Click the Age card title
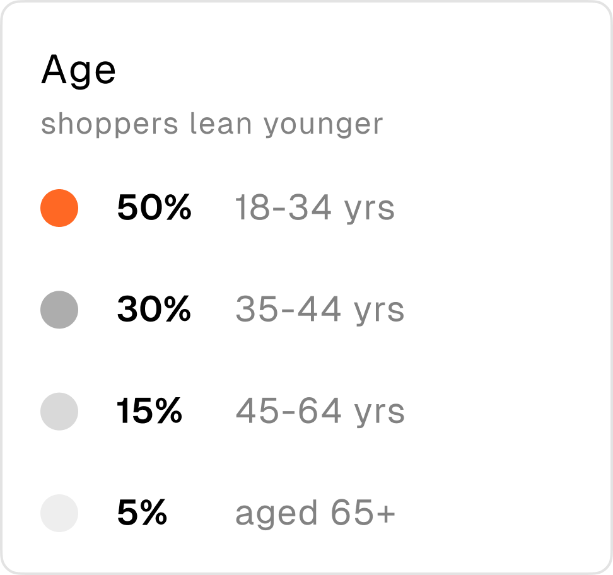This screenshot has height=575, width=613. click(79, 71)
